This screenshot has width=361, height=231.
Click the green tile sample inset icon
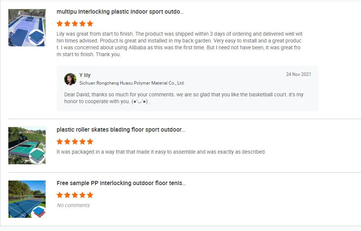37,156
